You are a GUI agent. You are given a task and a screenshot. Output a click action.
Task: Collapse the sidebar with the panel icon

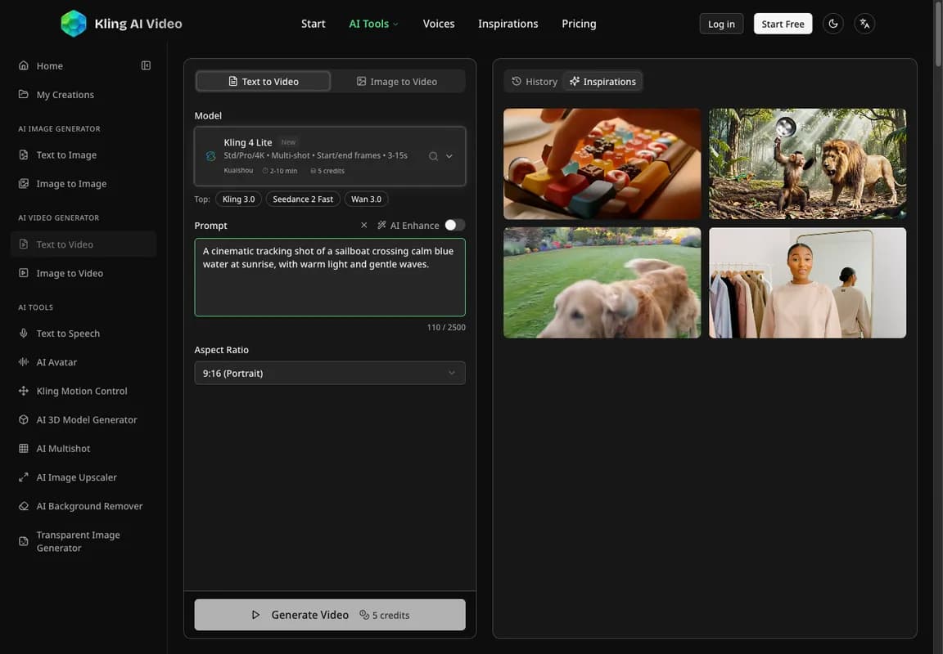coord(146,65)
